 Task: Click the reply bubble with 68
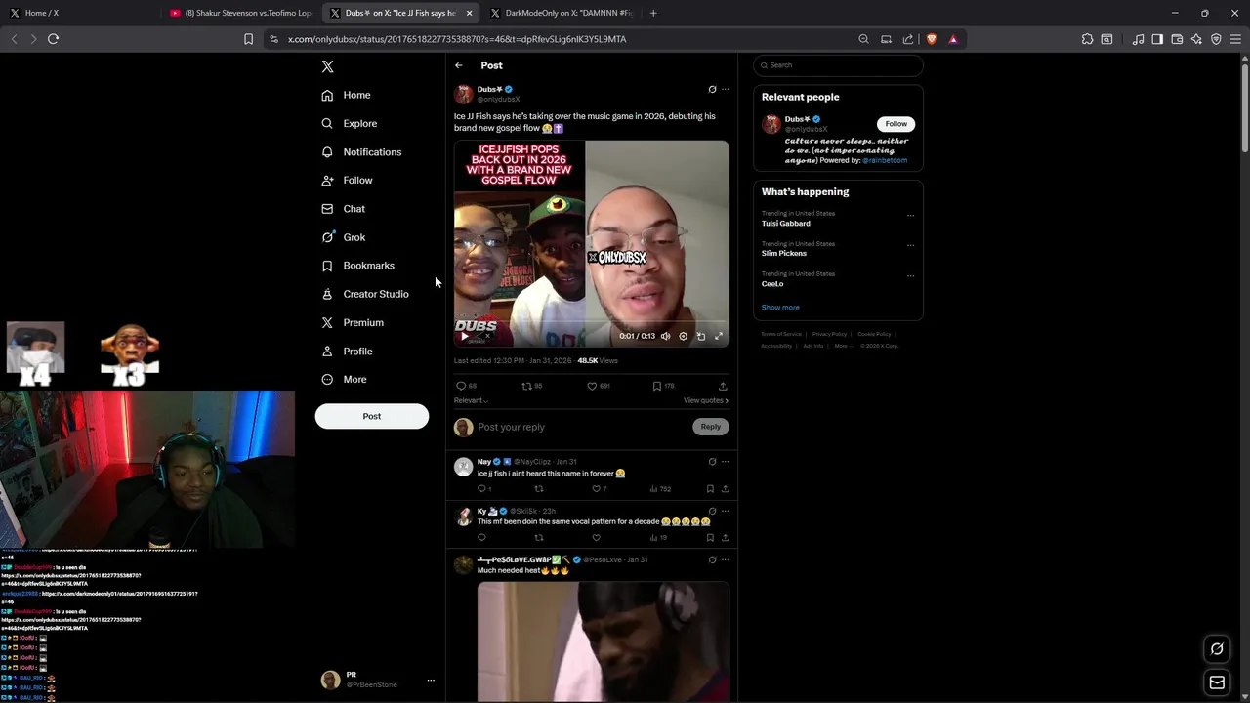(466, 386)
